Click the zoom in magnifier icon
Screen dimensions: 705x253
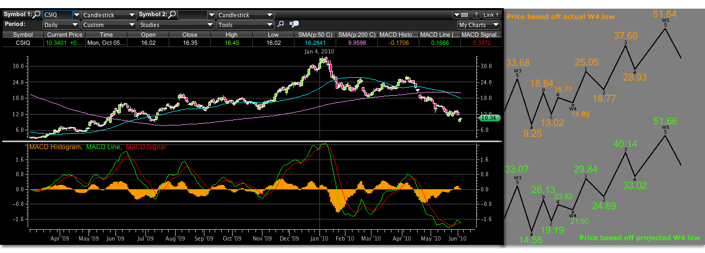281,24
